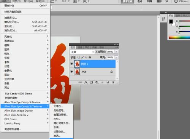This screenshot has height=139, width=190.
Task: Choose 动物皮毛... in Textures submenu
Action: 62,110
